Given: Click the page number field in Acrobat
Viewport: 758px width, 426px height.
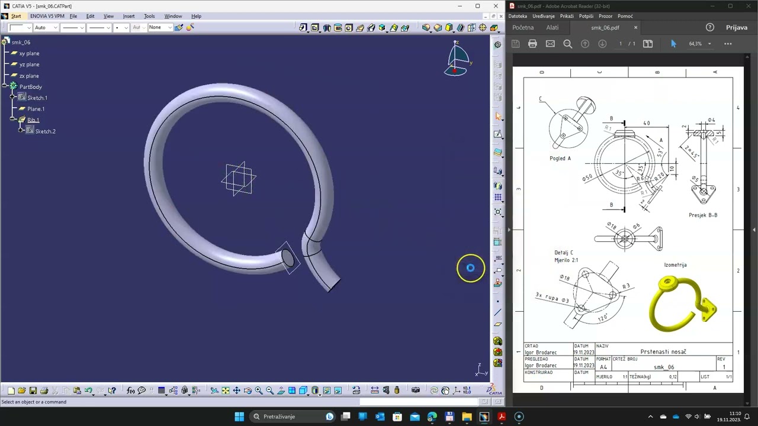Looking at the screenshot, I should tap(621, 44).
